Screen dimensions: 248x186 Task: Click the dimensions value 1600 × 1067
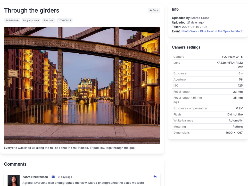[x=234, y=133]
